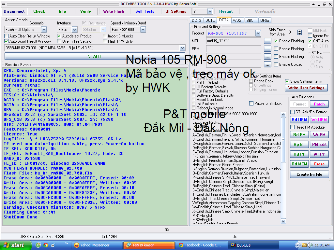This screenshot has width=334, height=250.
Task: Open the '?' dropdown in toolbar
Action: 210,11
